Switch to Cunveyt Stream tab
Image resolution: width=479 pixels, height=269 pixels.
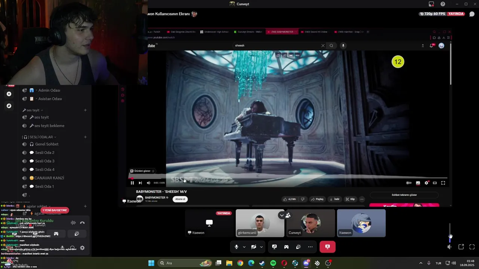(248, 32)
